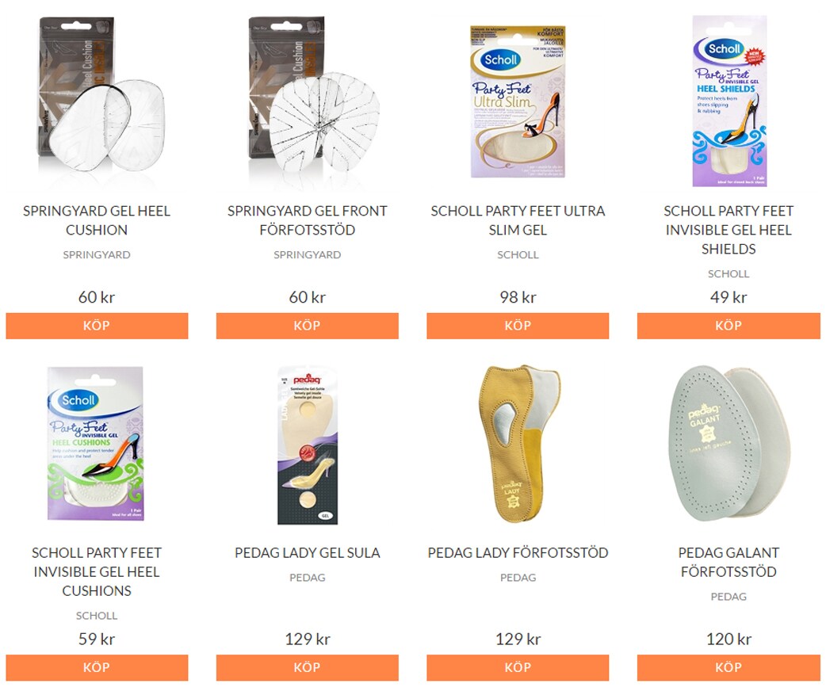Add Scholl Party Feet Ultra Slim via KÖP
Screen dimensions: 826x691
pos(518,326)
